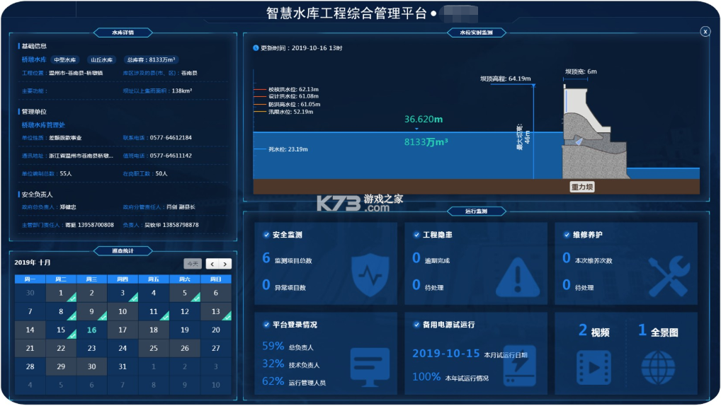
Task: Toggle the 维修养护 check mark
Action: (567, 235)
